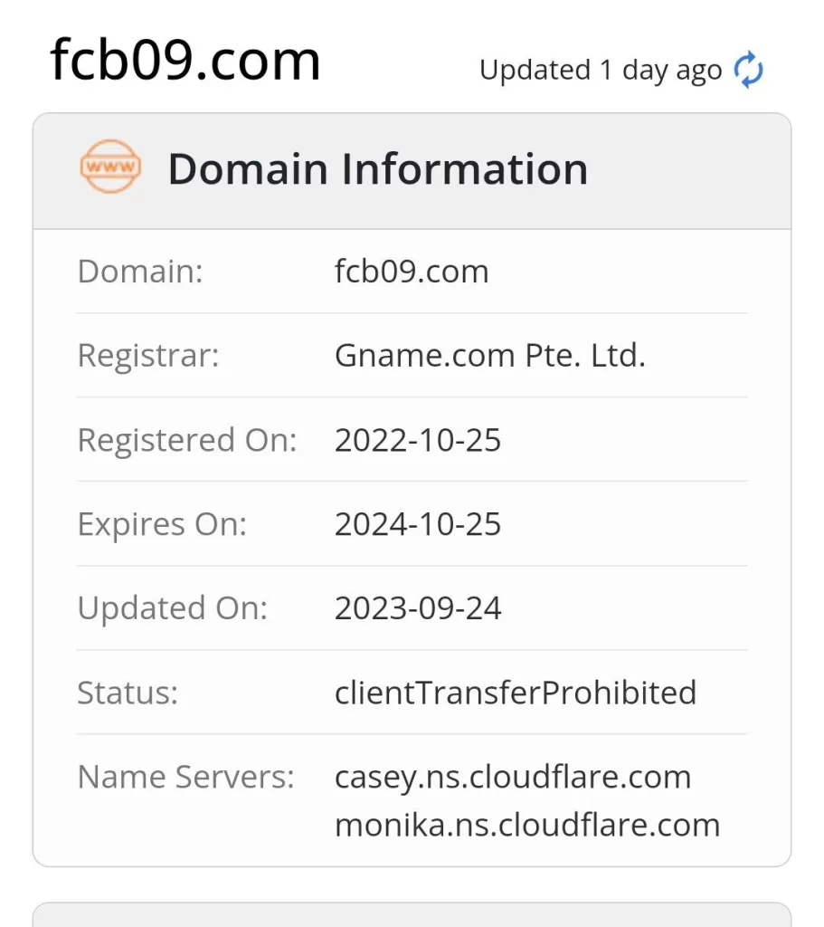
Task: Click the 'Status:' field label
Action: coord(128,693)
